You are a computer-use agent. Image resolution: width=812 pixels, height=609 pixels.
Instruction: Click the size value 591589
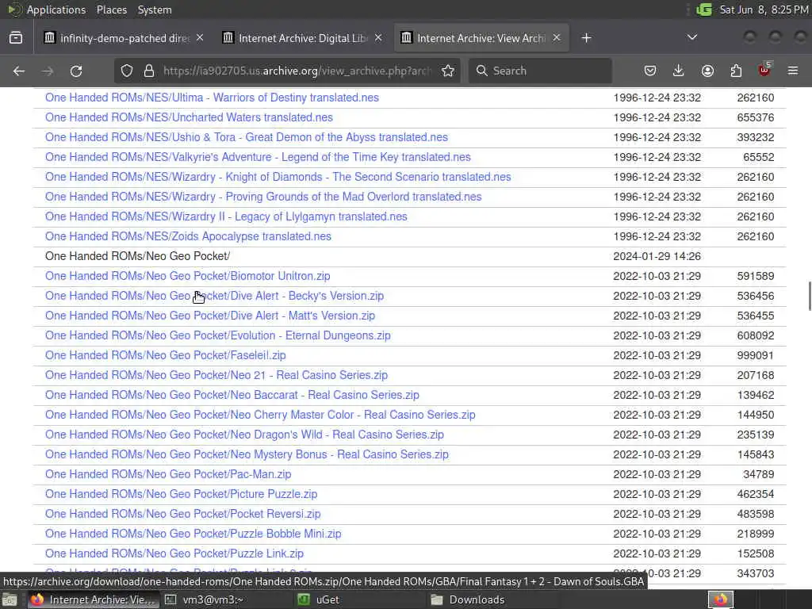click(x=756, y=276)
